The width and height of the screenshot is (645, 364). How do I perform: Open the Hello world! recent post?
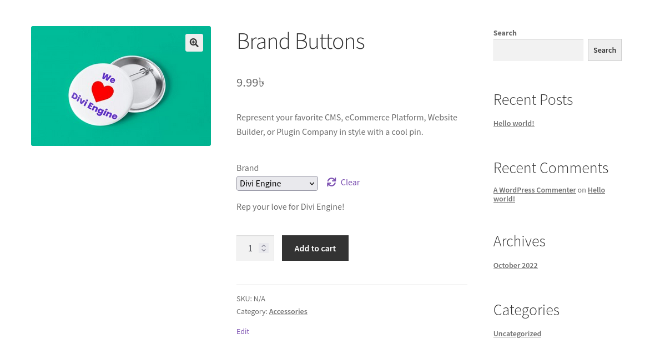point(514,123)
